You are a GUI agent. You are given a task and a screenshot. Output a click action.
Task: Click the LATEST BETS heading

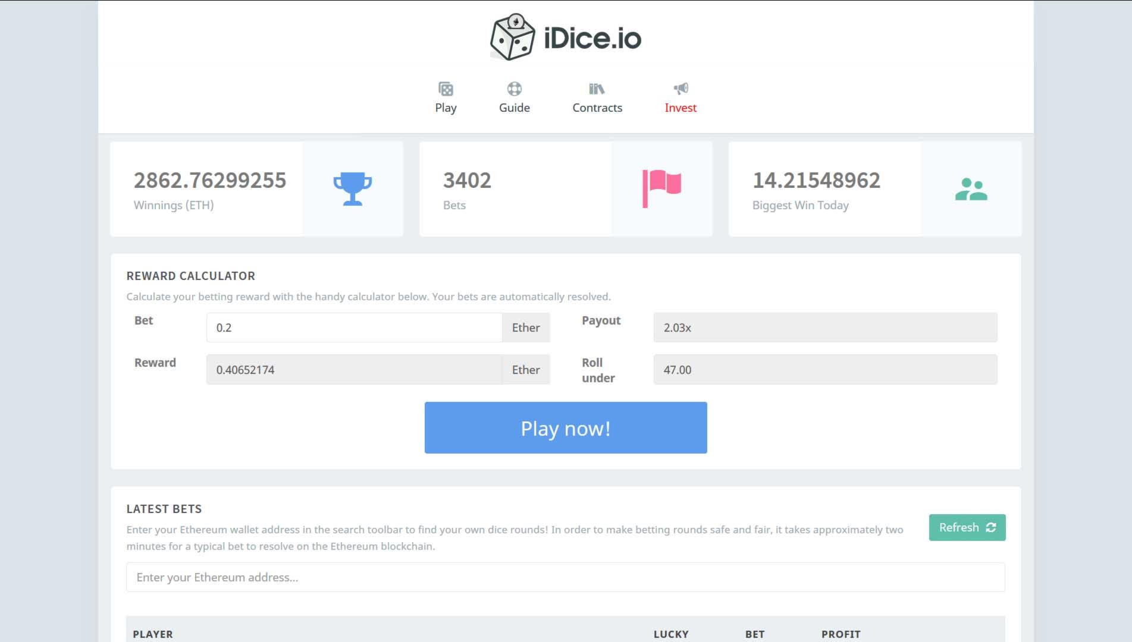tap(164, 509)
